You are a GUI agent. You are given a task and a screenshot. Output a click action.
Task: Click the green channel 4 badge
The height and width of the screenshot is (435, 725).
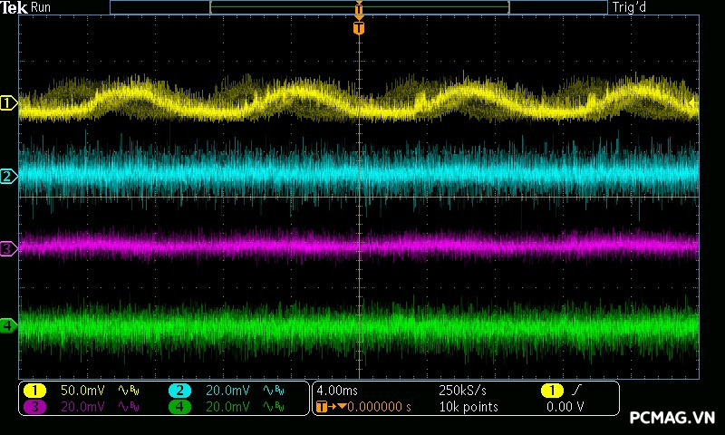pos(179,408)
